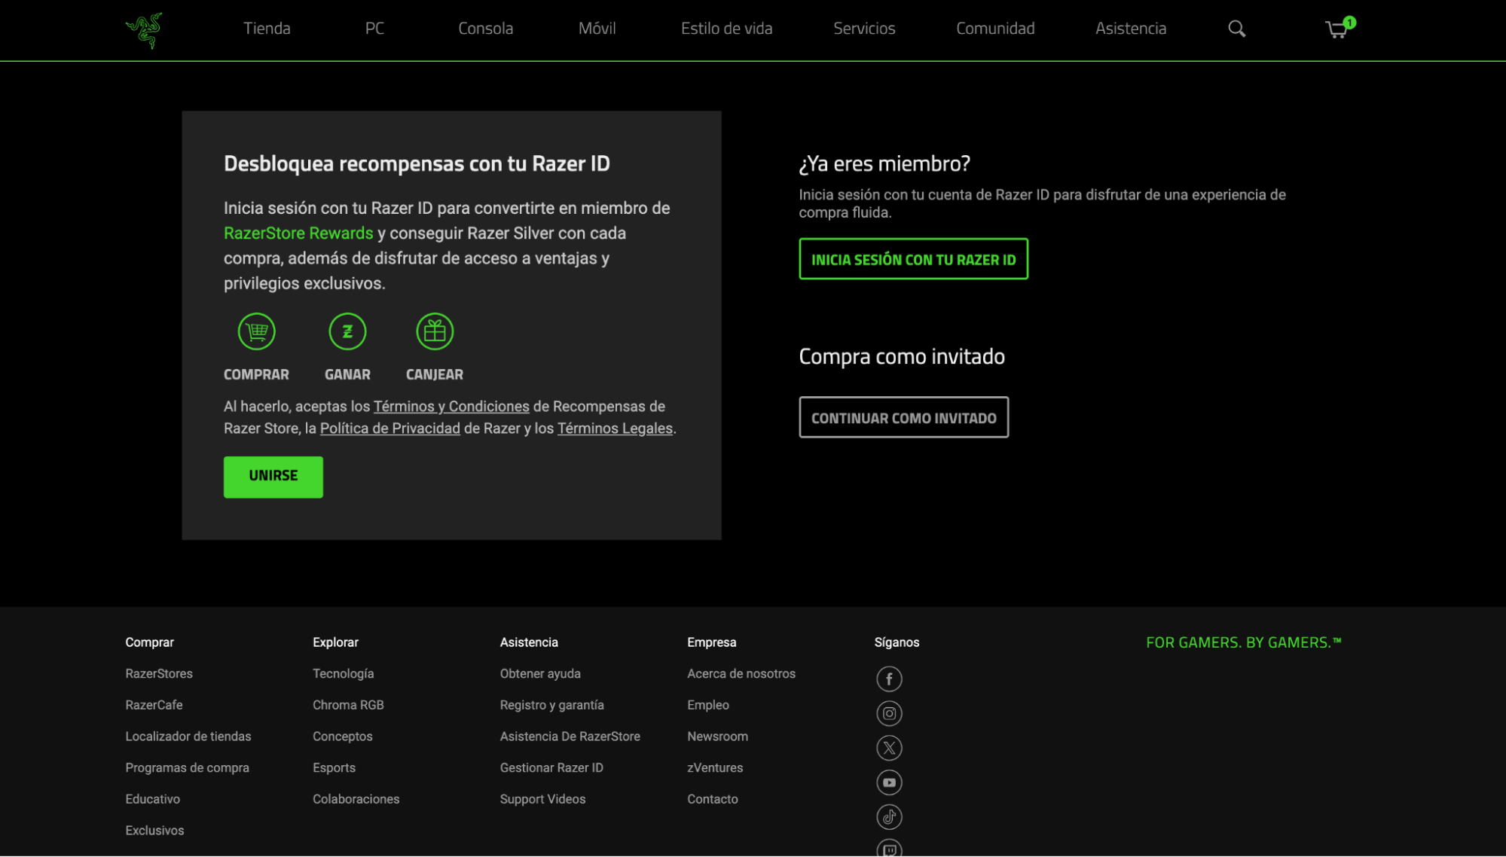Open Tecnología footer link
The height and width of the screenshot is (857, 1506).
pyautogui.click(x=344, y=674)
